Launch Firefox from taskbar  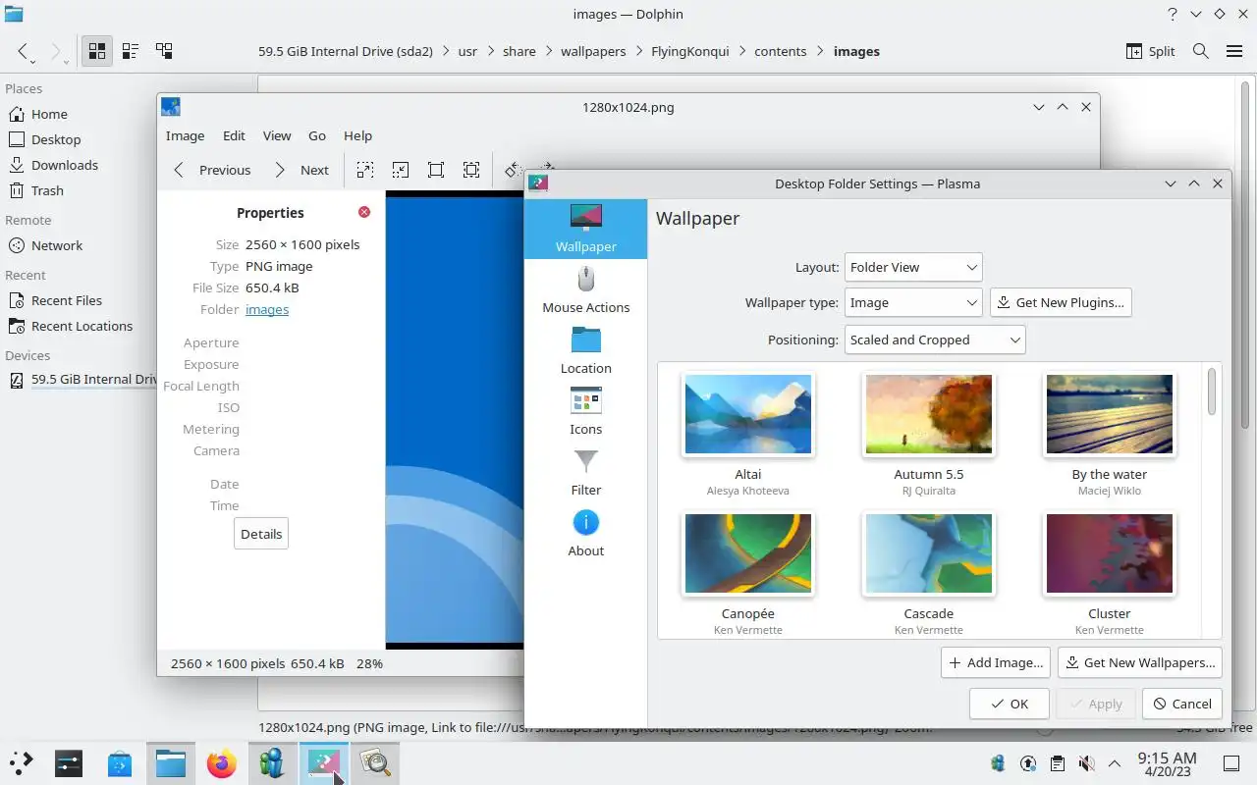click(222, 762)
